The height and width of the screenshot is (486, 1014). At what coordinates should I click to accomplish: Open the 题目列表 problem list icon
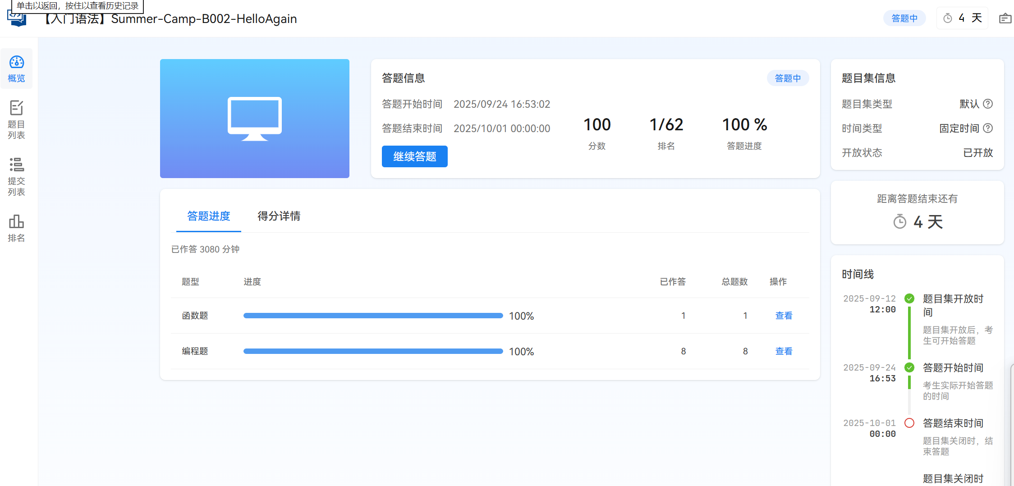coord(17,120)
